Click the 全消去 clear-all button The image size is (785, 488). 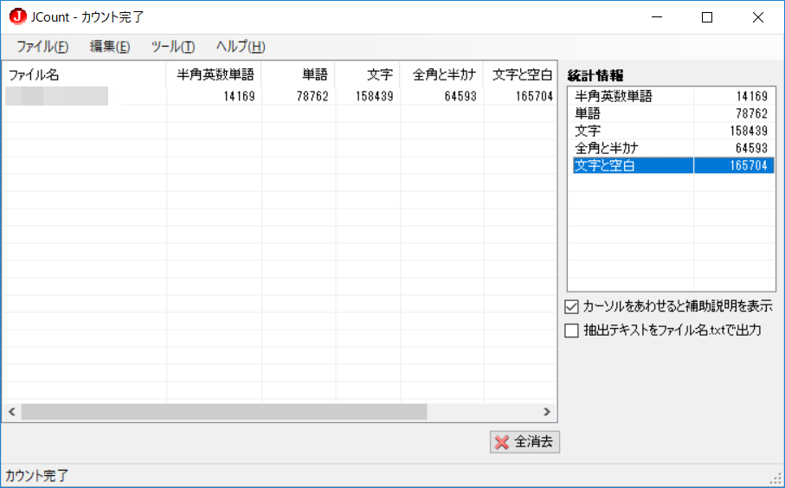click(524, 442)
